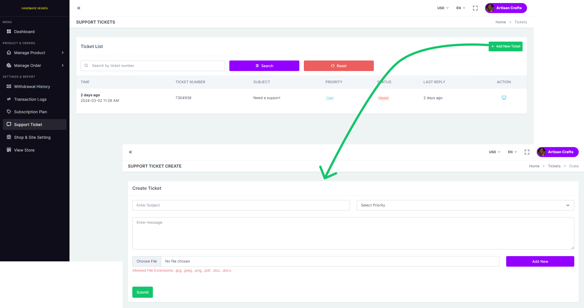Open Support Ticket menu item
Viewport: 584px width, 308px height.
coord(34,125)
